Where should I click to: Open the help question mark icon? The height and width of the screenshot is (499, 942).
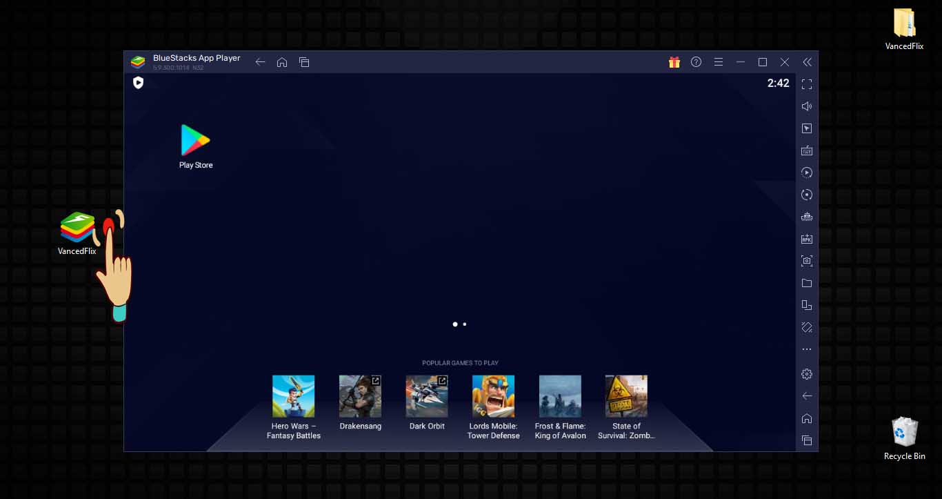point(697,62)
